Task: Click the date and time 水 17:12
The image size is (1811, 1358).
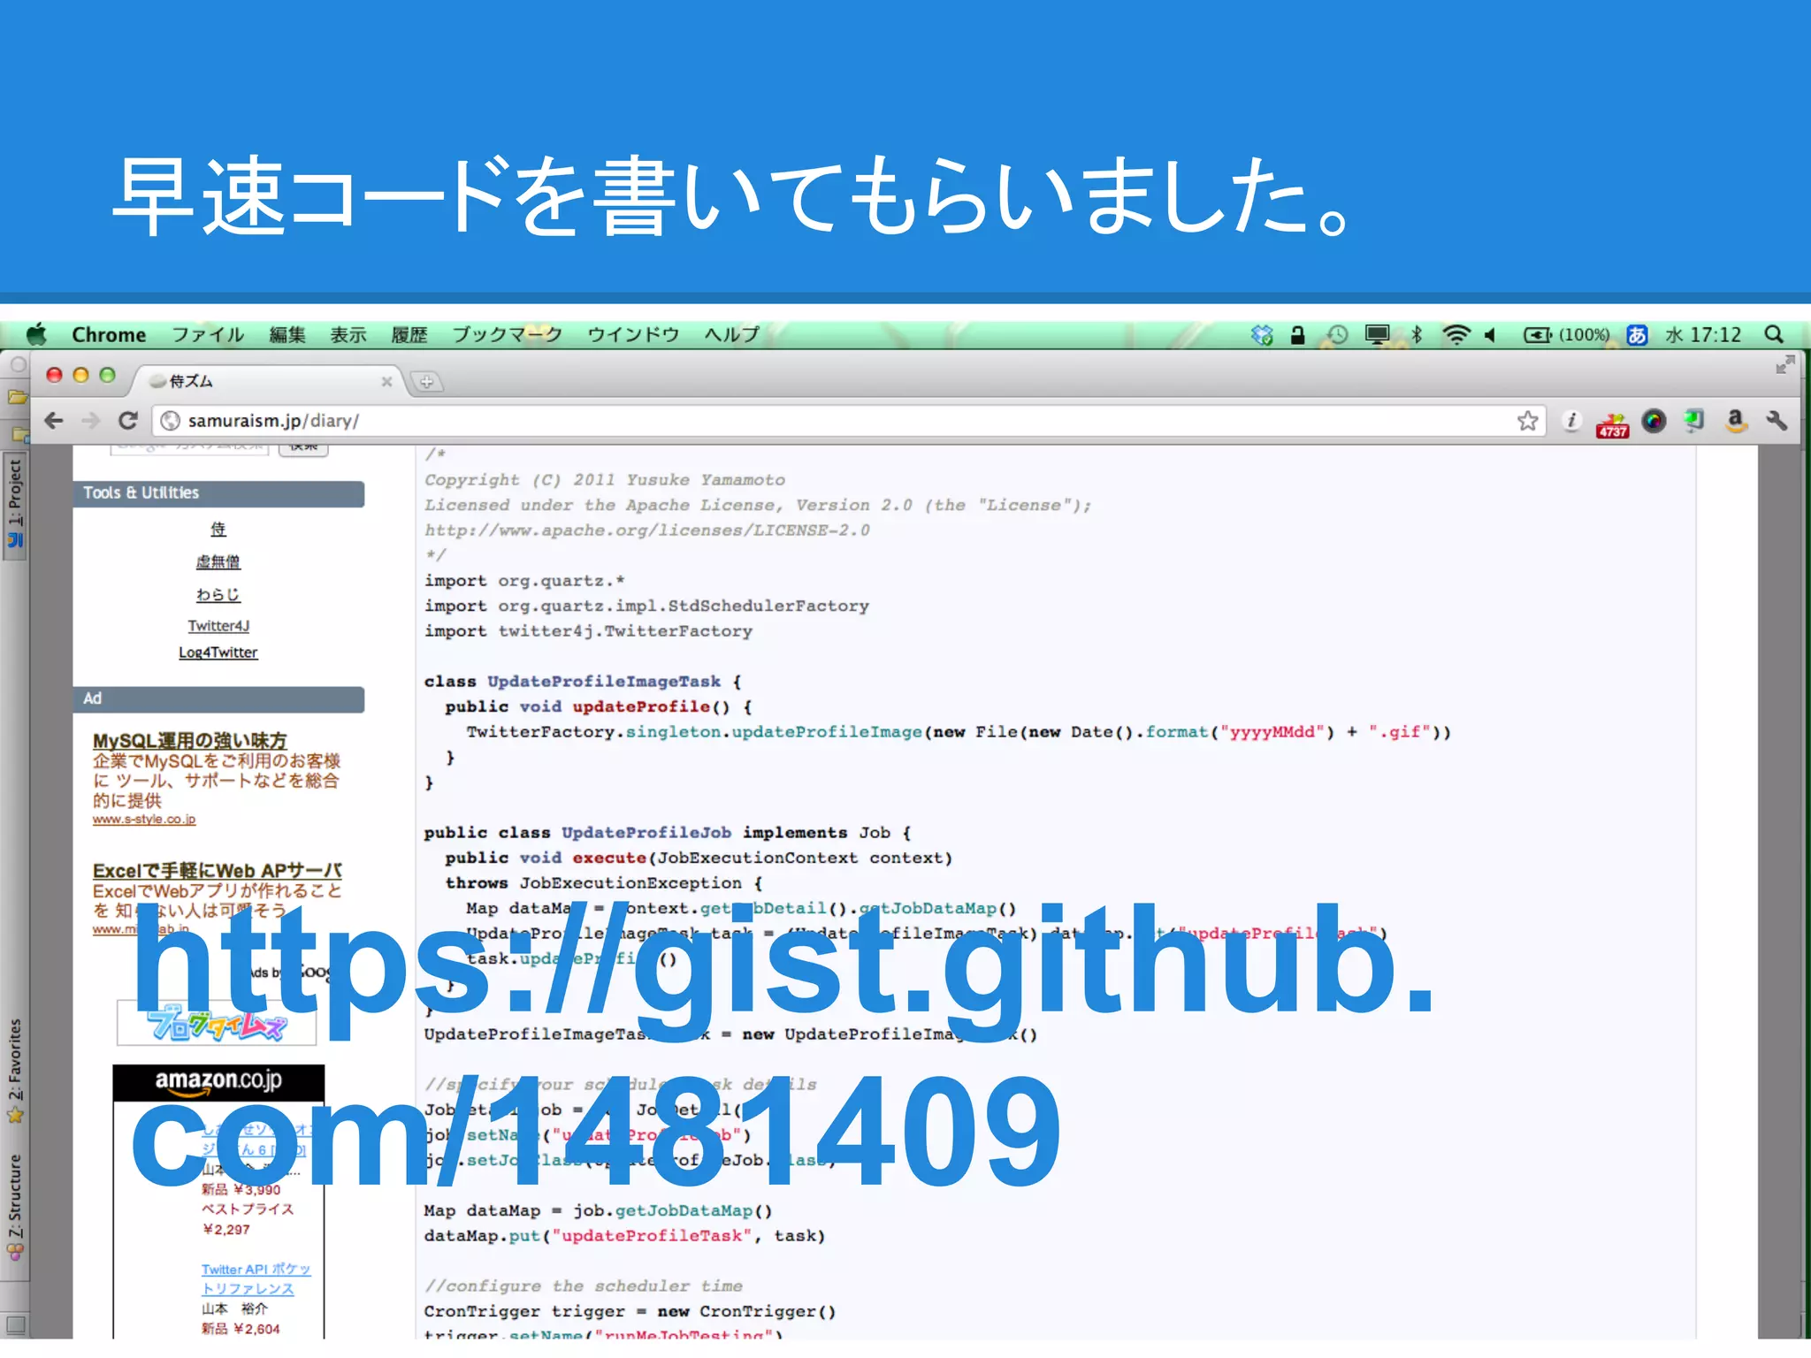Action: click(1703, 334)
